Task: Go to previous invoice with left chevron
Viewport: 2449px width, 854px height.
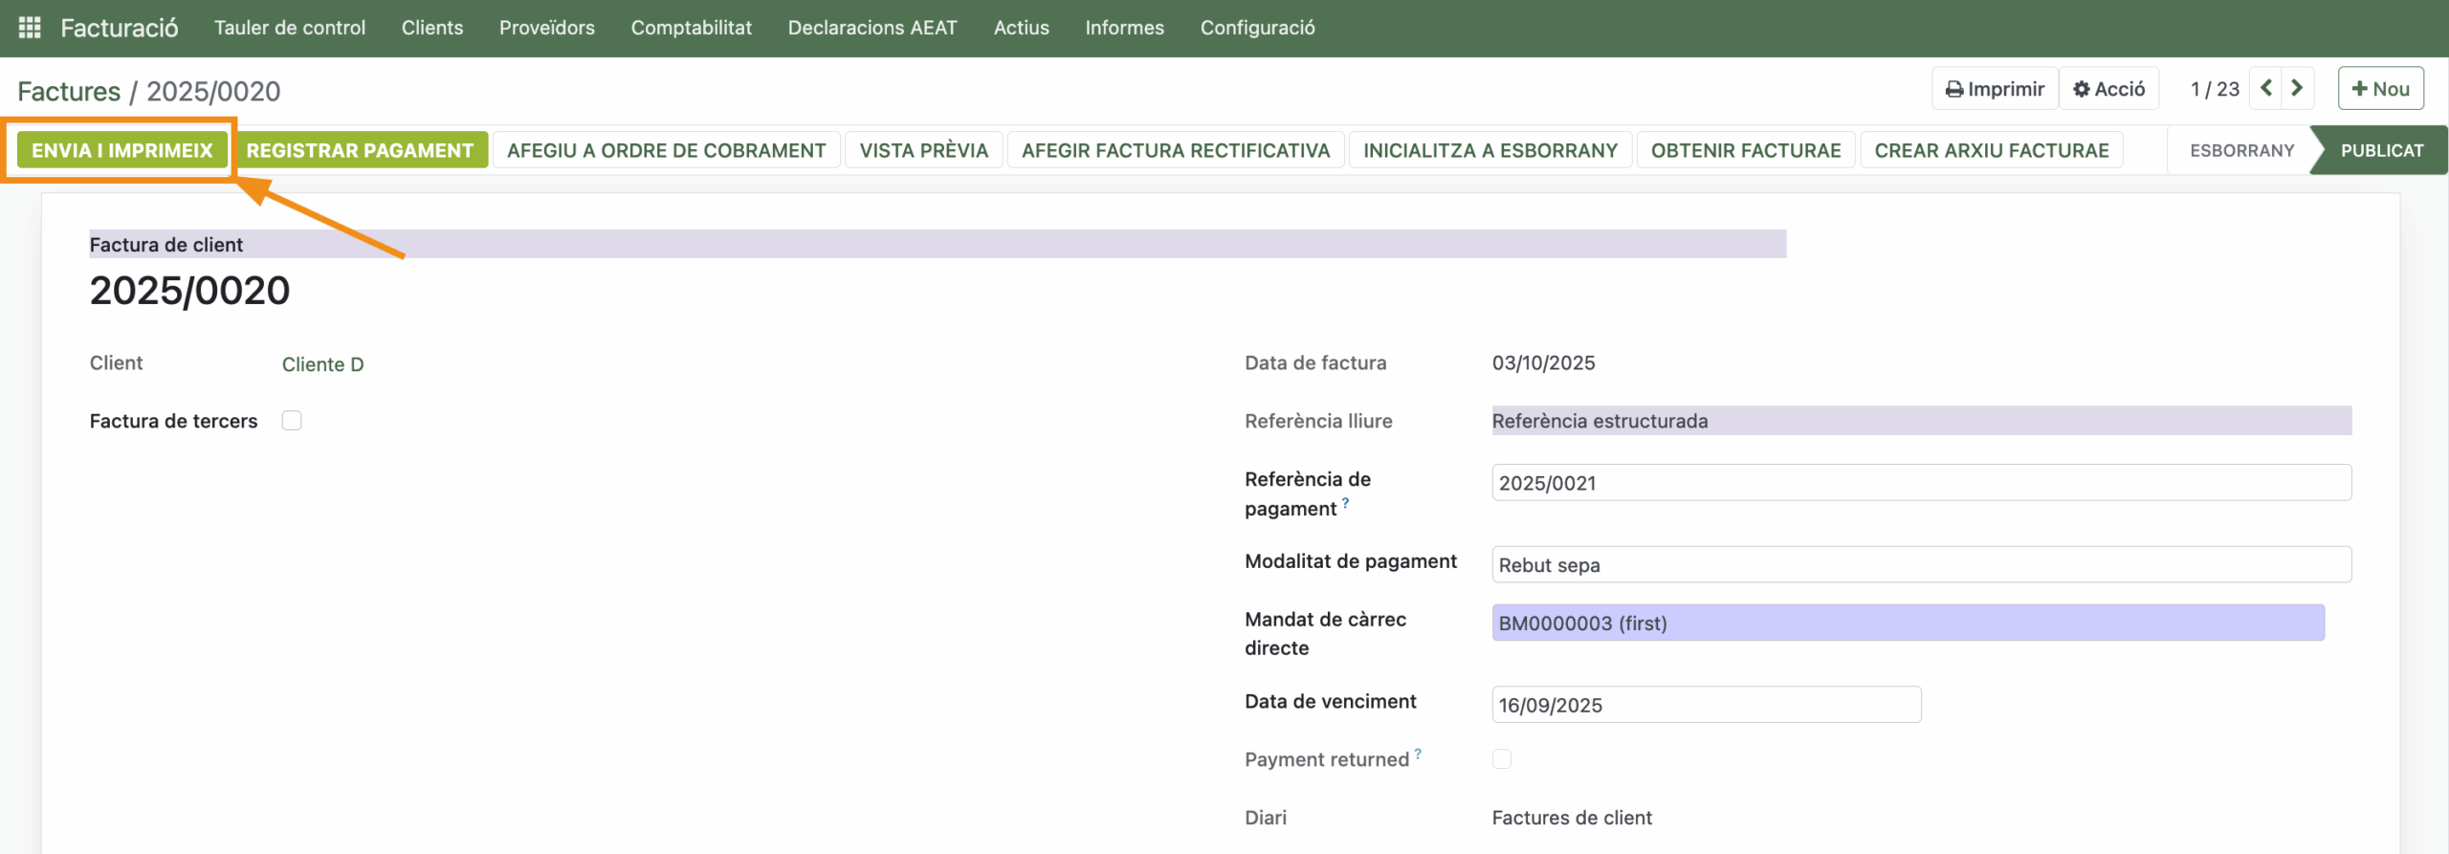Action: (x=2266, y=88)
